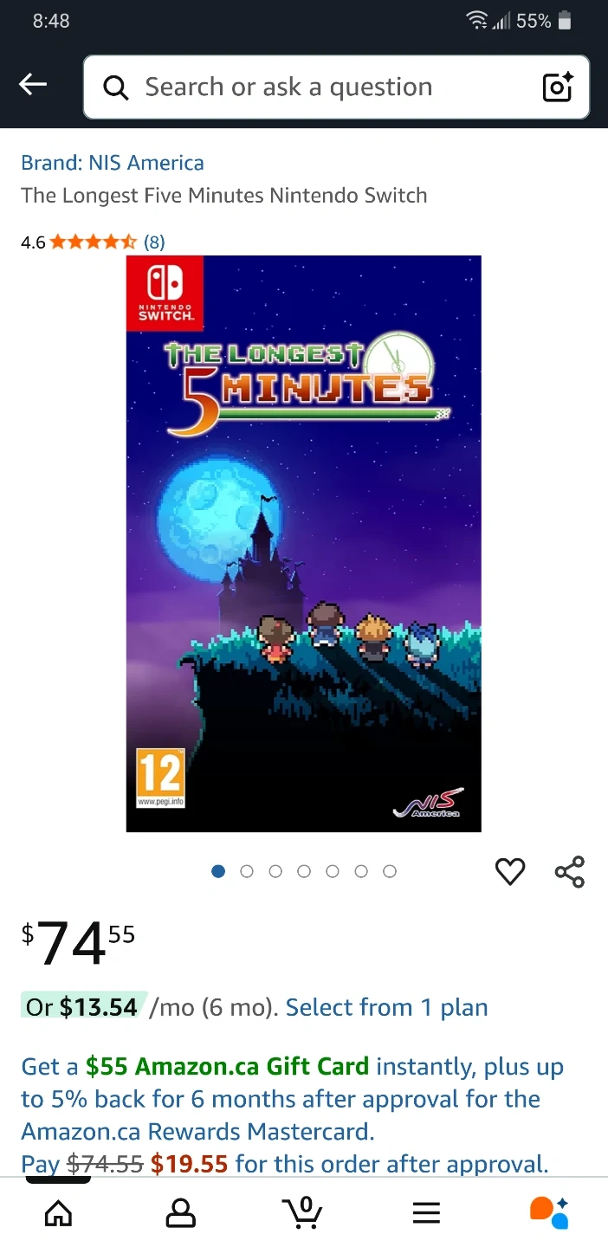Open the camera lens search icon
Image resolution: width=608 pixels, height=1247 pixels.
pos(557,87)
